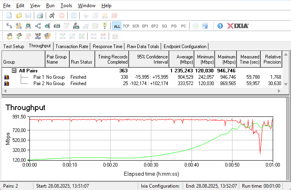The height and width of the screenshot is (190, 291).
Task: Switch to the Transaction Rate tab
Action: pos(72,47)
